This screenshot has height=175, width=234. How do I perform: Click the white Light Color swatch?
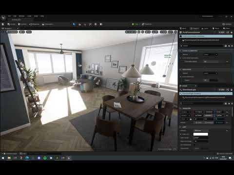click(201, 134)
